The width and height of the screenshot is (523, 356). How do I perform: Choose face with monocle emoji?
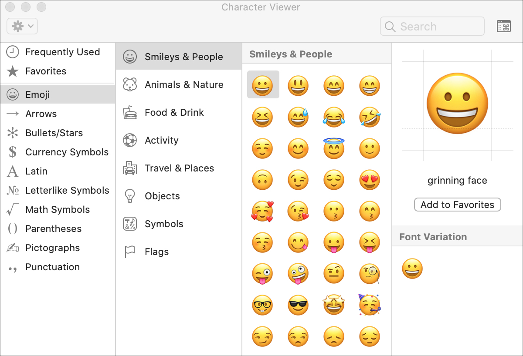pos(370,274)
